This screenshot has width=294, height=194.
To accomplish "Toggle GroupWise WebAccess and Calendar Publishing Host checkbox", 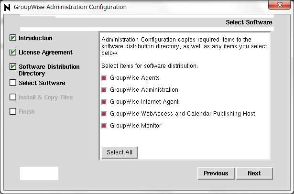I will pos(104,114).
